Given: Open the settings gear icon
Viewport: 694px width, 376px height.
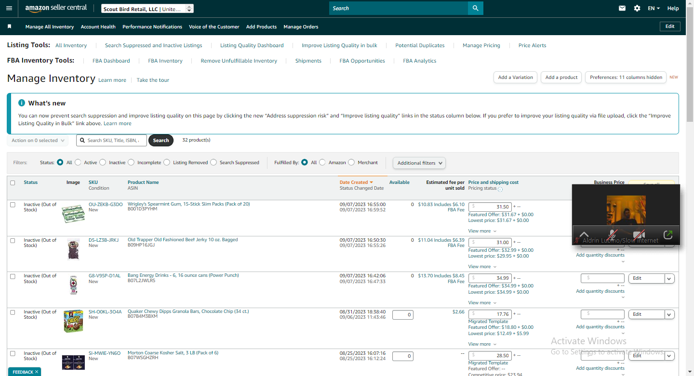Looking at the screenshot, I should (637, 8).
